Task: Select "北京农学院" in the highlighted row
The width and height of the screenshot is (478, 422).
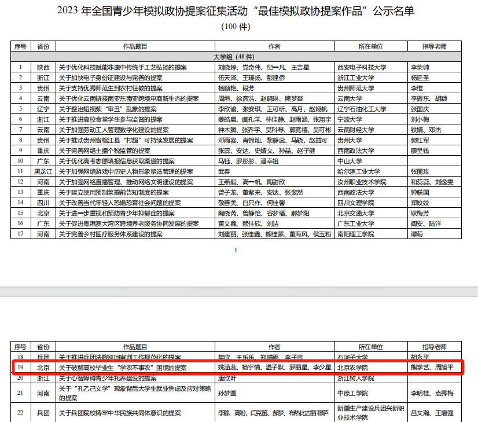Action: click(x=352, y=368)
